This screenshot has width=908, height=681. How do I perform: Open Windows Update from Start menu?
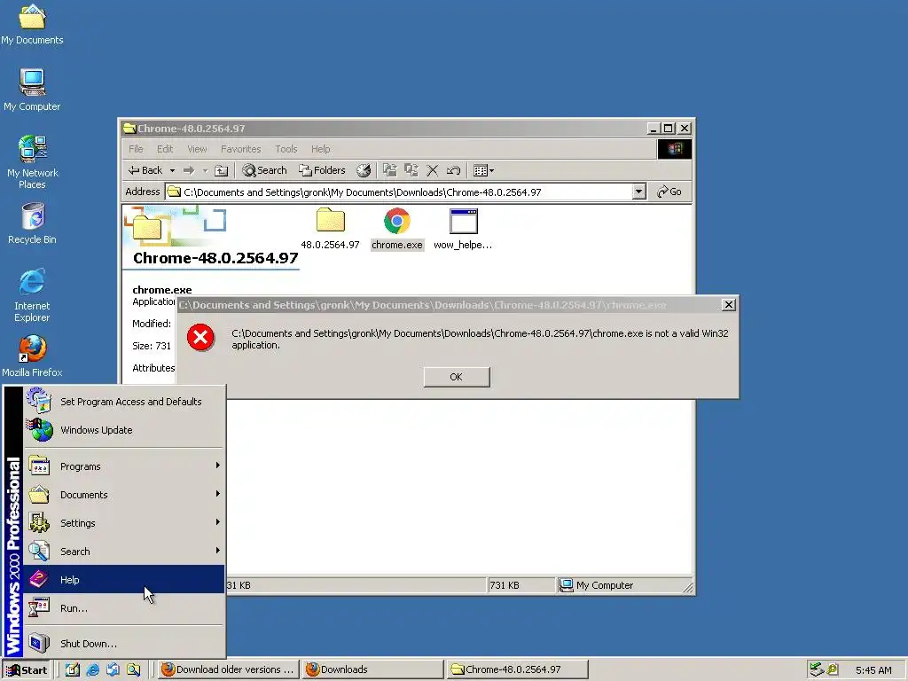coord(124,430)
